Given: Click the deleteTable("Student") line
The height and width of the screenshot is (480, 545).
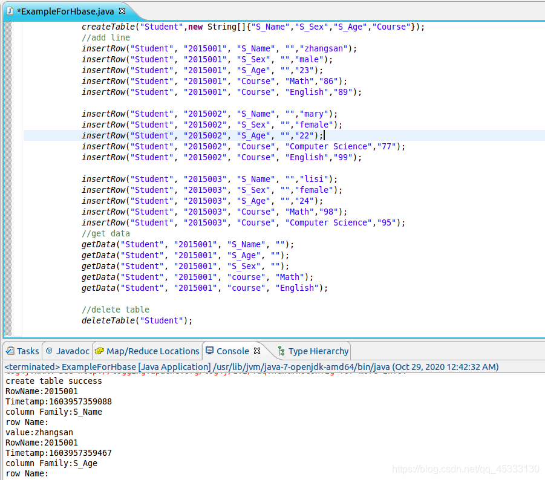Looking at the screenshot, I should pos(137,320).
